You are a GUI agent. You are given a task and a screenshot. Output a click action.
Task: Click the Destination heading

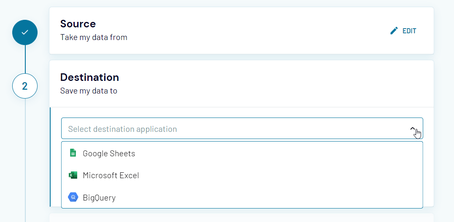click(x=89, y=77)
